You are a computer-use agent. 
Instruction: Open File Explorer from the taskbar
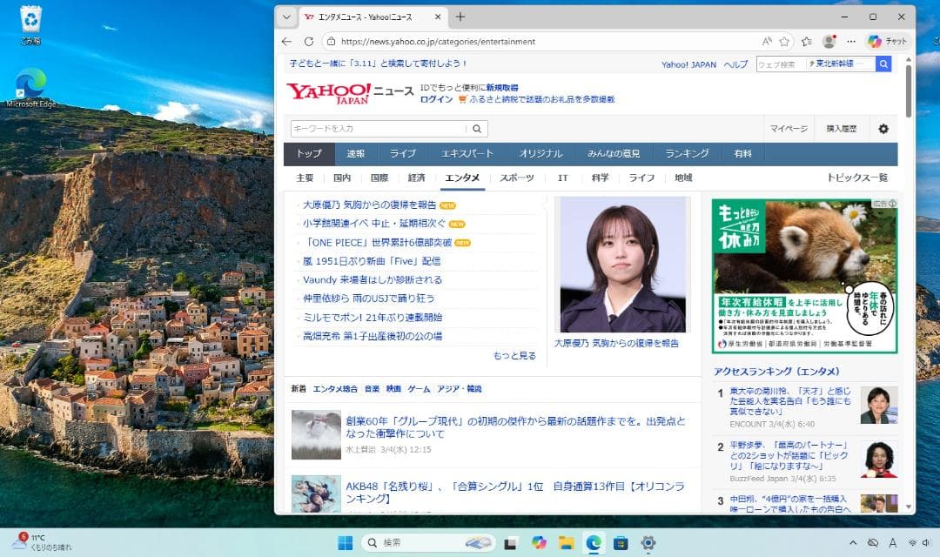click(567, 542)
